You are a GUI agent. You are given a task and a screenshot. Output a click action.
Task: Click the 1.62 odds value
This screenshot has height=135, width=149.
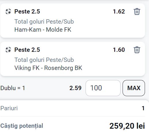[119, 12]
